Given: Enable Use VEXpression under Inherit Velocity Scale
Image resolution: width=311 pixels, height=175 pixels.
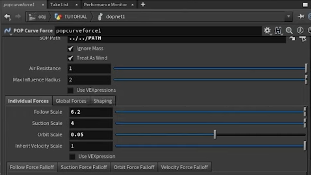Looking at the screenshot, I should [72, 157].
